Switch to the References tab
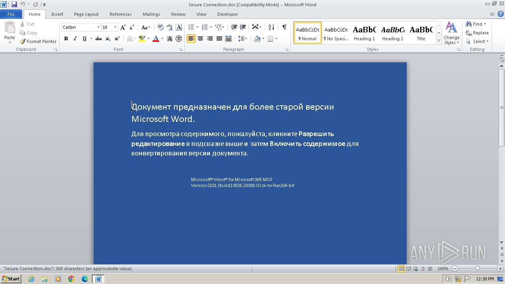Screen dimensions: 505x284 click(x=121, y=14)
